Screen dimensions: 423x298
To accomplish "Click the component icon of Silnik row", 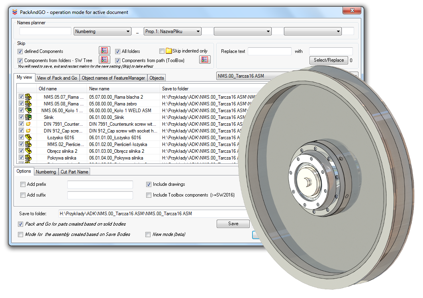I will tap(28, 117).
